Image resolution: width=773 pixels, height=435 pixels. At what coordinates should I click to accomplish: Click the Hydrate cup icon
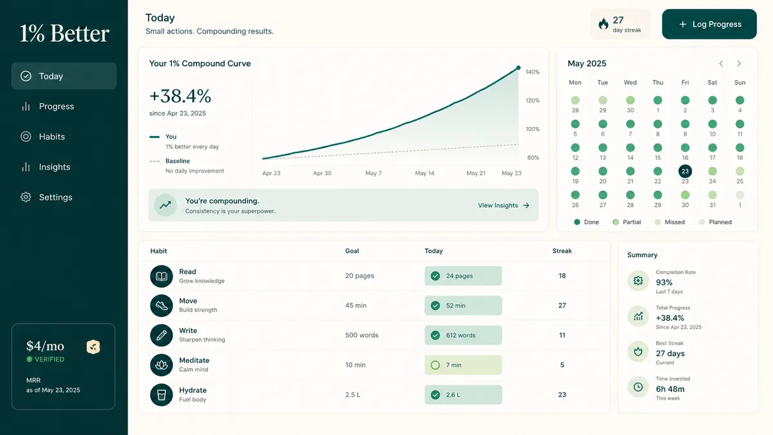pyautogui.click(x=162, y=394)
